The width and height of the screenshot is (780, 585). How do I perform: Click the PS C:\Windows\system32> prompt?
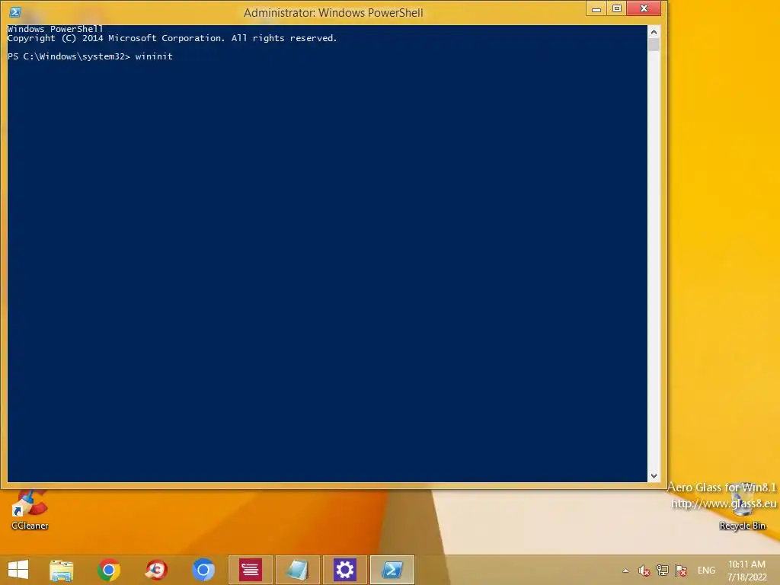pyautogui.click(x=69, y=56)
